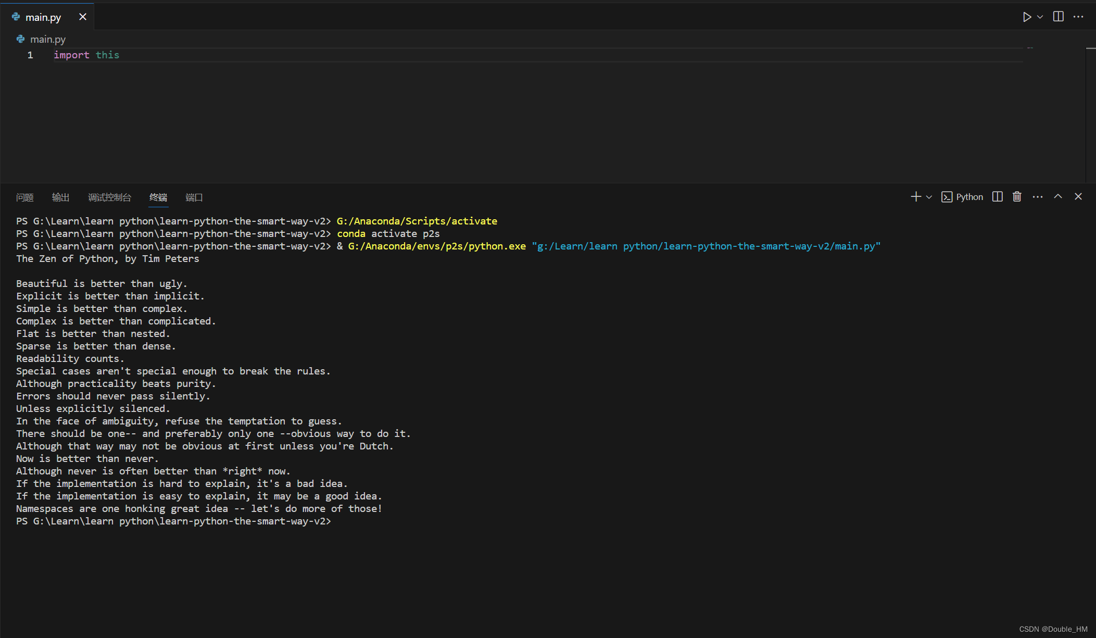Screen dimensions: 1096x638
Task: Open the 调试控制台 panel tab
Action: pos(109,197)
